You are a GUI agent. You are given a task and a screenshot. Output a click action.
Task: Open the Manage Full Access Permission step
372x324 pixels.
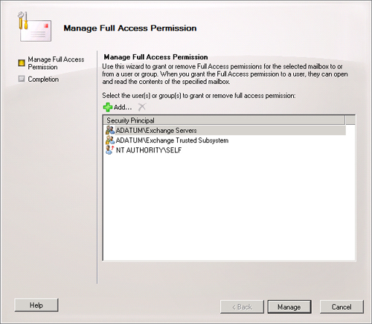pyautogui.click(x=56, y=63)
